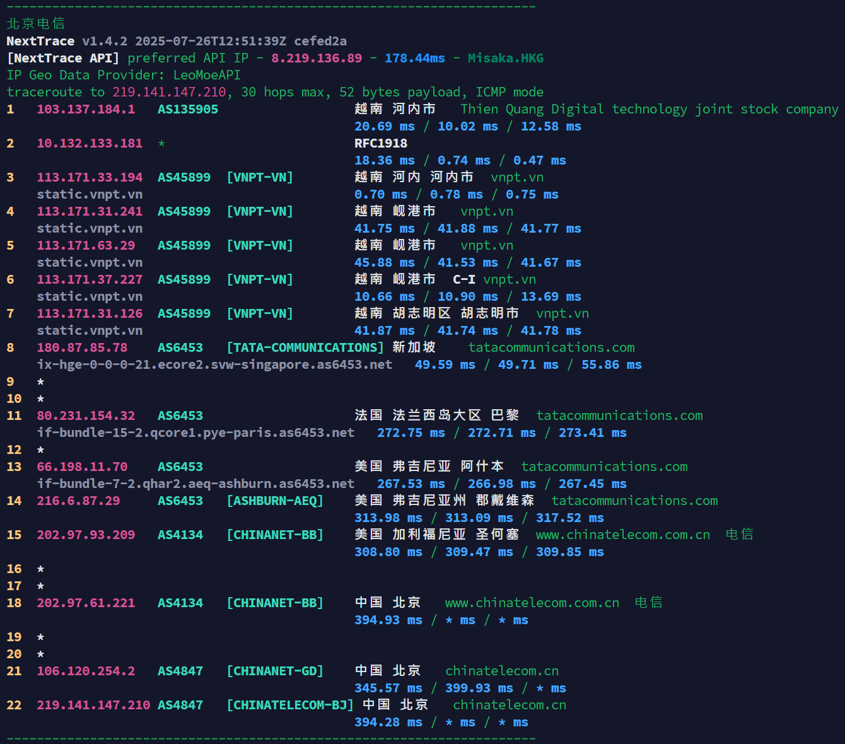
Task: Click latency 272.75 ms on hop 11
Action: pyautogui.click(x=411, y=433)
